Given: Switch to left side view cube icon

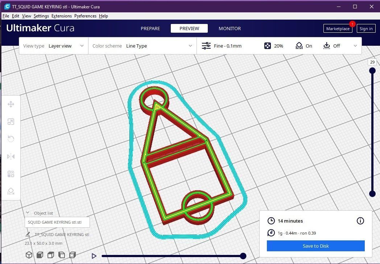Looking at the screenshot, I should [x=62, y=255].
